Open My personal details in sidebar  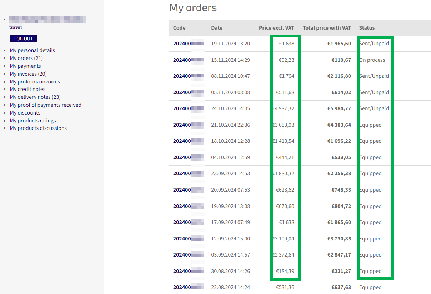pos(32,50)
